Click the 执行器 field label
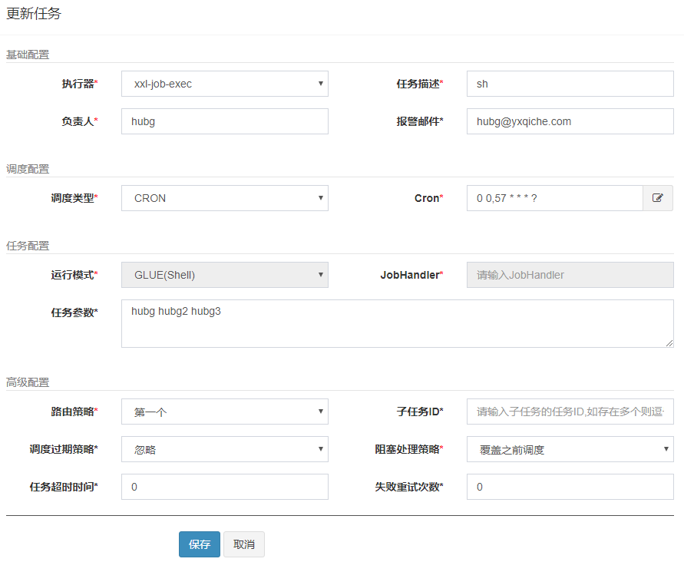Screen dimensions: 684x562 click(79, 84)
